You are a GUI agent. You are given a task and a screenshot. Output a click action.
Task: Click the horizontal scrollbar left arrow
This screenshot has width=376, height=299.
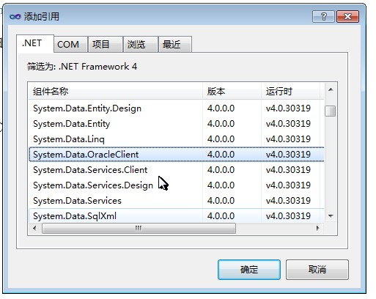(34, 228)
